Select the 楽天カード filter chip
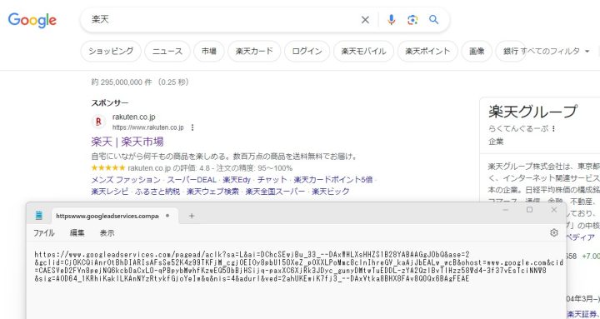 (254, 52)
